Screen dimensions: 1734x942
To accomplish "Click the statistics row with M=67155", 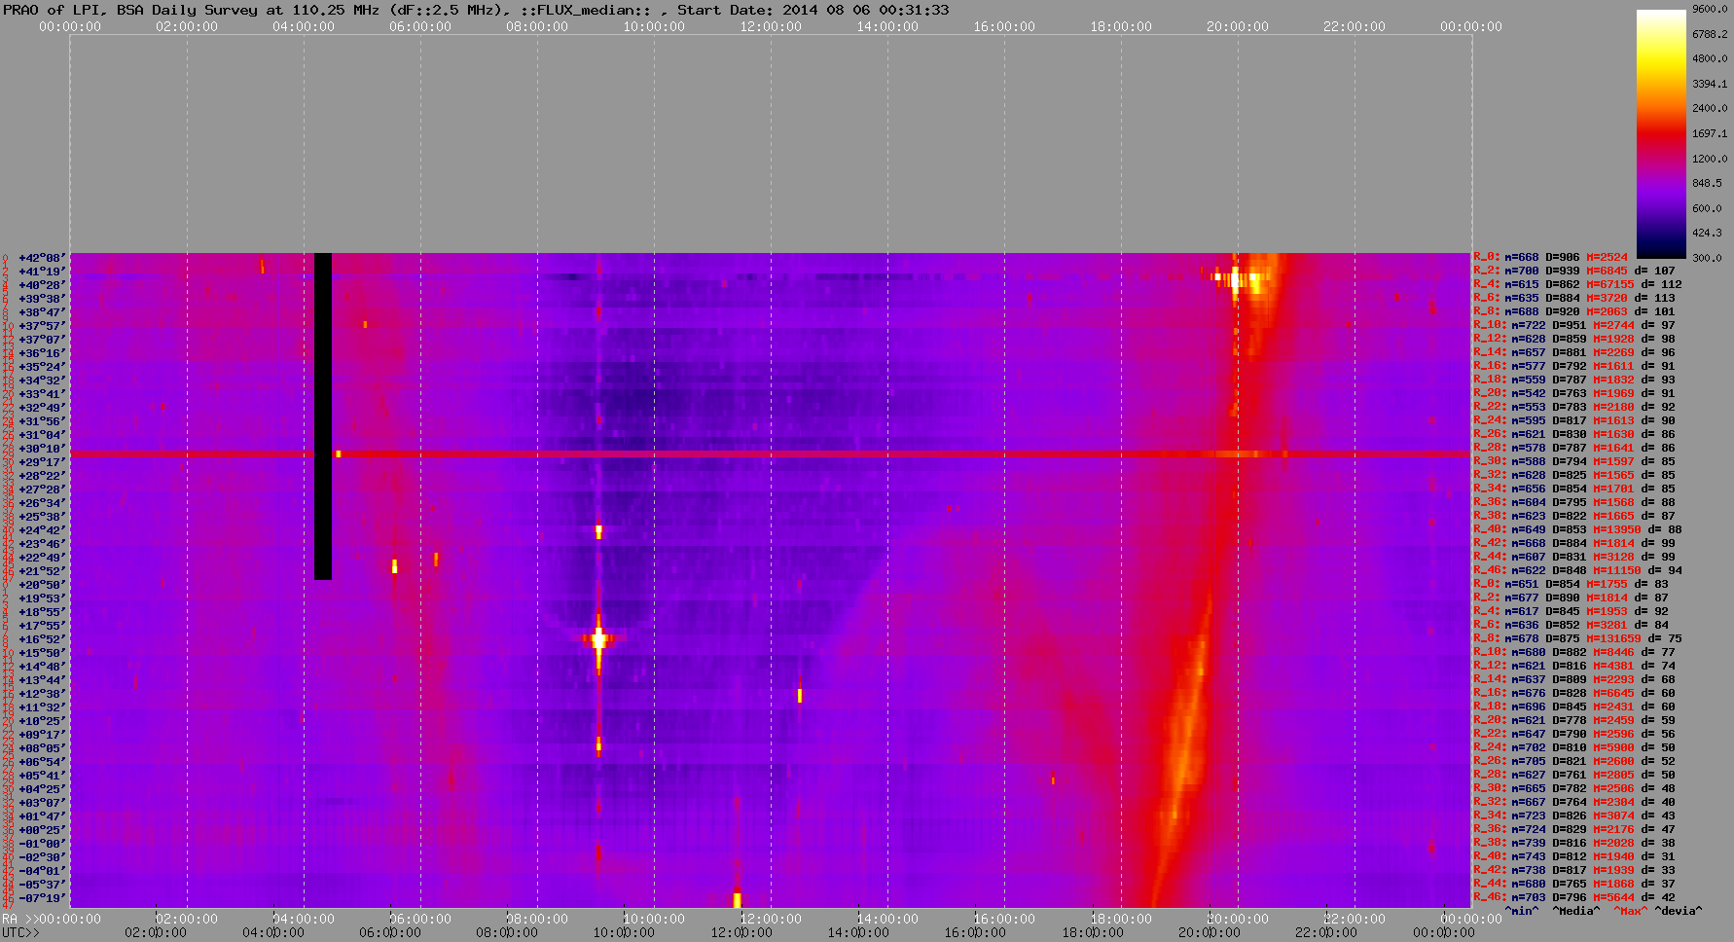I will click(x=1577, y=285).
